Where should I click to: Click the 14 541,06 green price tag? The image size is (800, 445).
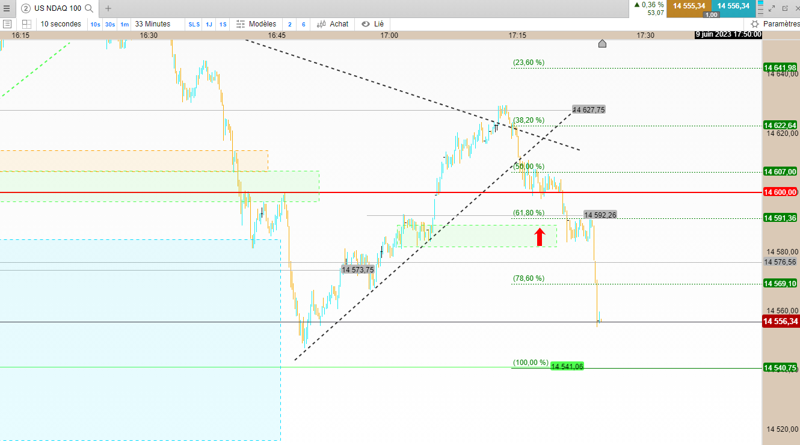point(567,366)
